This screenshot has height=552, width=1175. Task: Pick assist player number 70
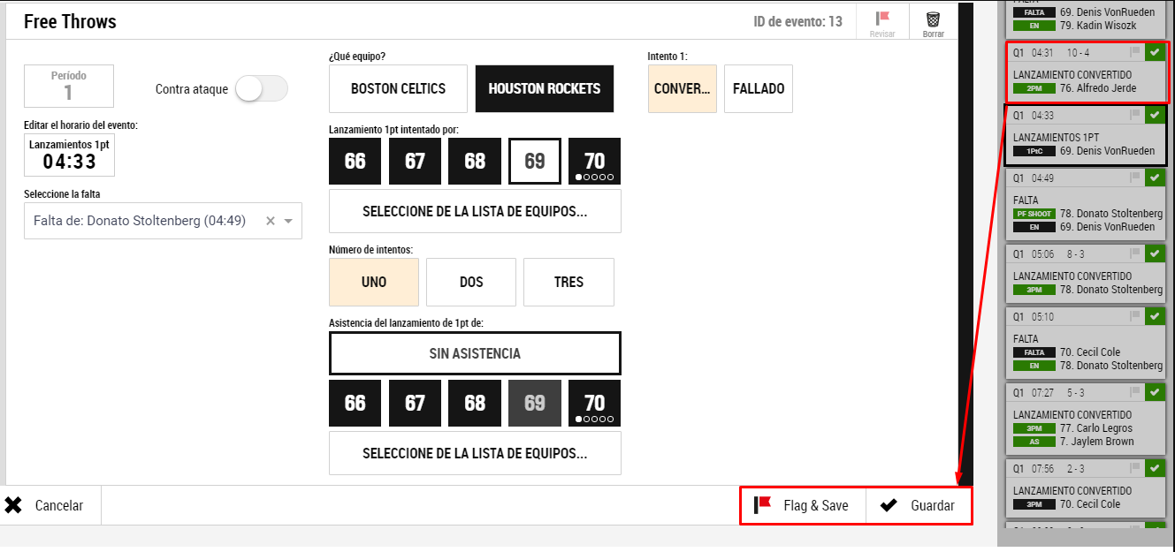click(594, 403)
